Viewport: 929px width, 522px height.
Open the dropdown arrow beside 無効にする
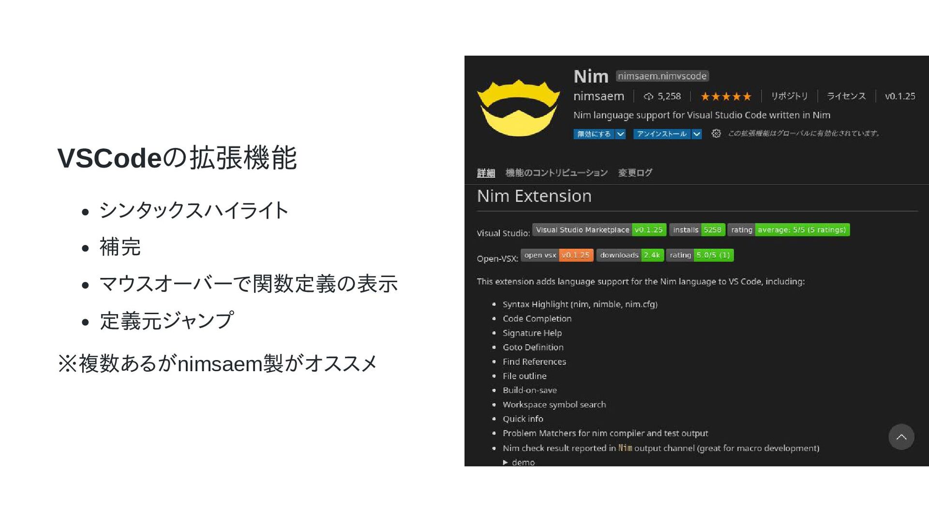[620, 134]
